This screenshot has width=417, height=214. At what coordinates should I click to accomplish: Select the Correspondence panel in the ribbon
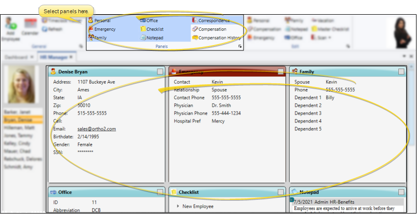tap(213, 21)
